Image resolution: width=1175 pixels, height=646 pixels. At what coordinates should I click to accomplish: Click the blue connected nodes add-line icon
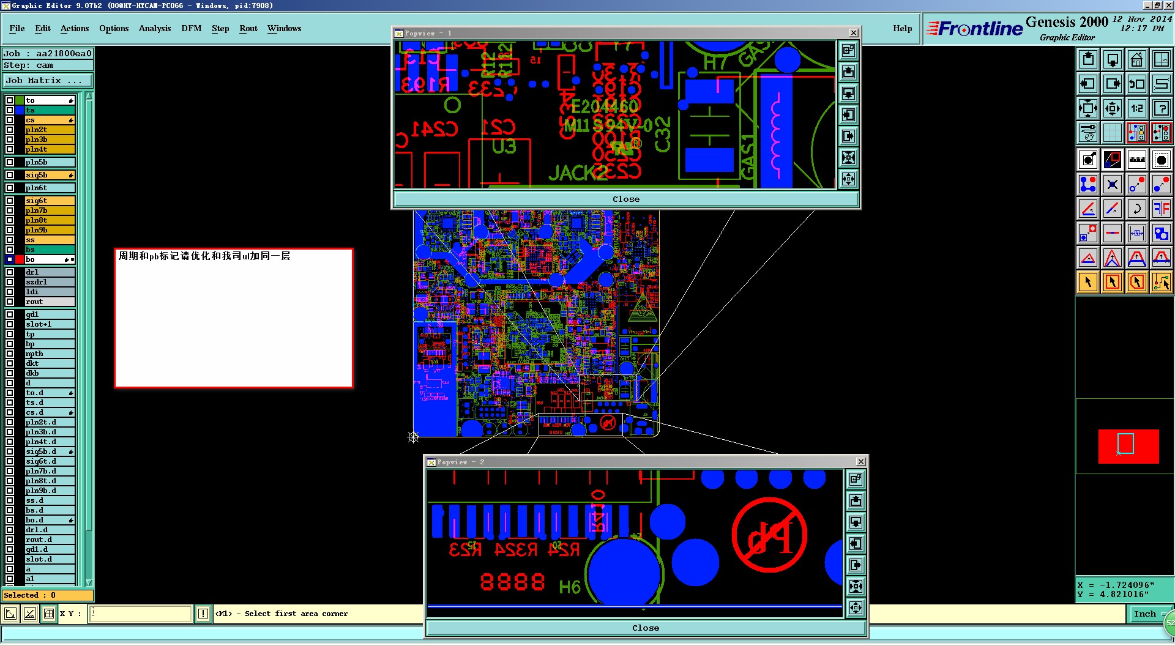click(x=1088, y=184)
